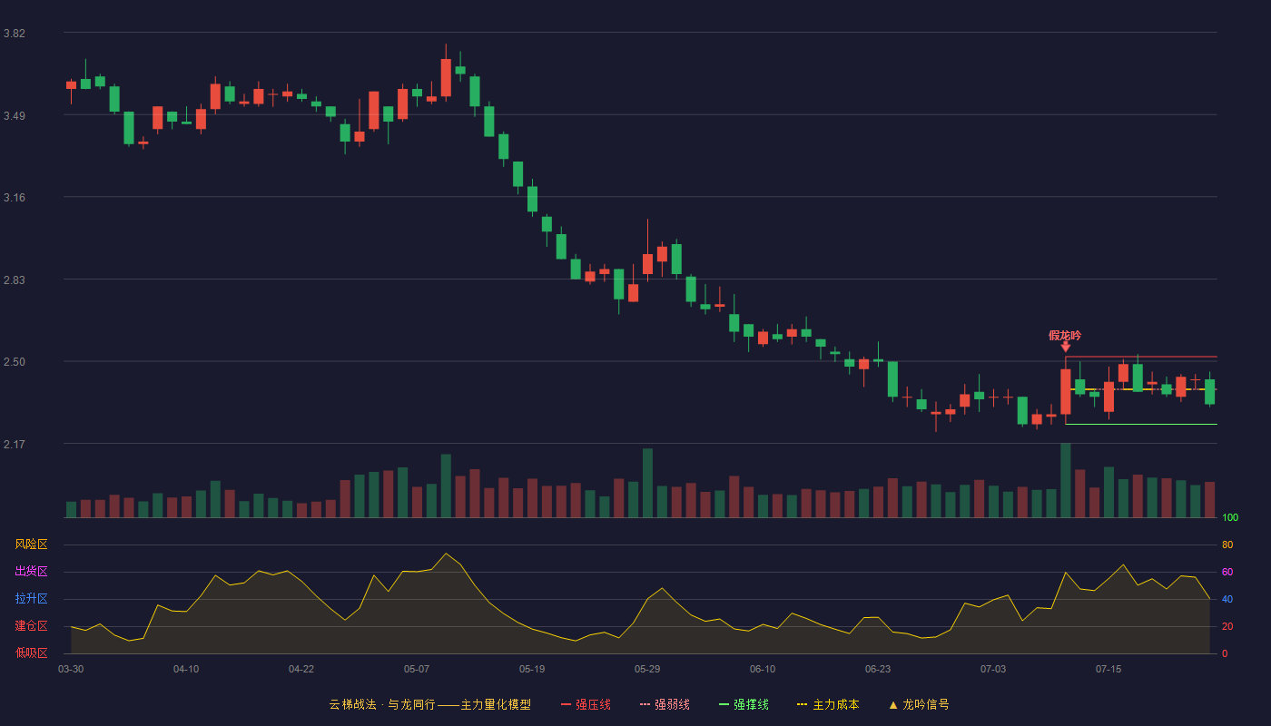
Task: Select the 建仓区 zone label
Action: tap(31, 626)
